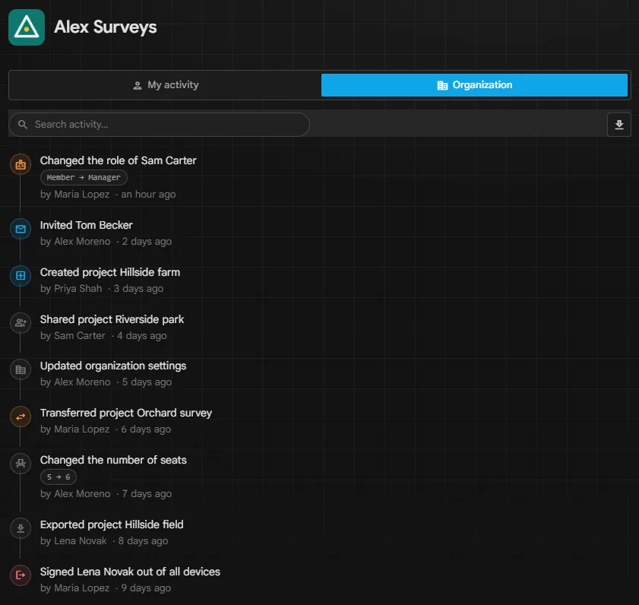Screen dimensions: 639x605
Task: Click "Invited Tom Becker" entry title
Action: [87, 225]
